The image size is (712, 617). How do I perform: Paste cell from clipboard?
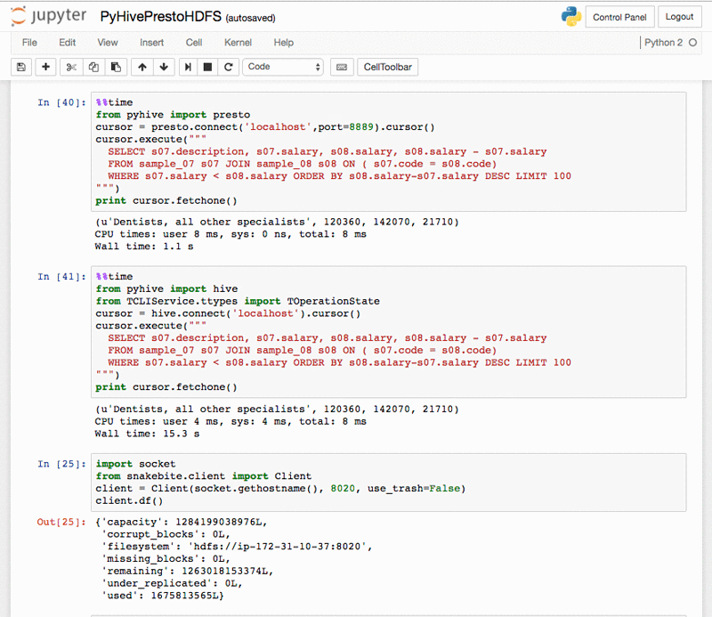(x=117, y=67)
